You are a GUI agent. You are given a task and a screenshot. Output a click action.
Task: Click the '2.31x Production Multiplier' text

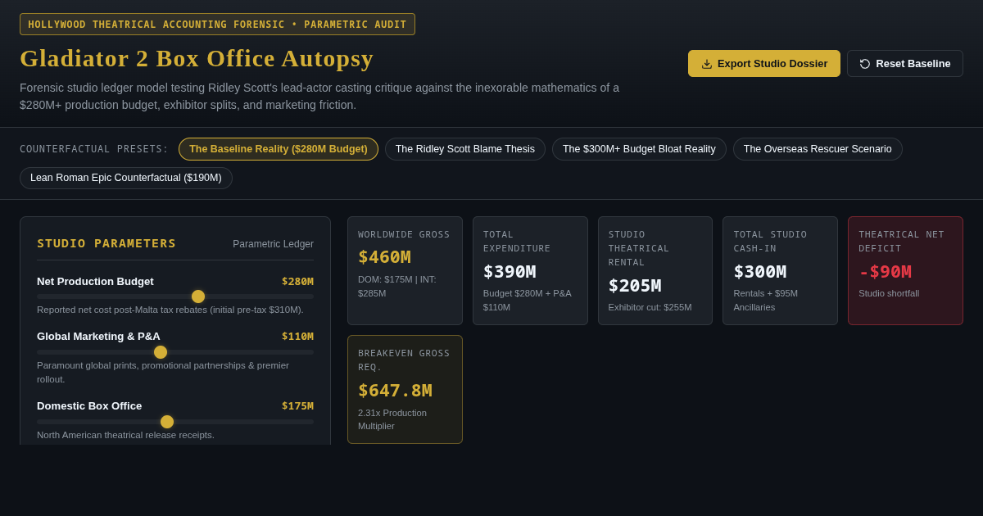[x=392, y=419]
